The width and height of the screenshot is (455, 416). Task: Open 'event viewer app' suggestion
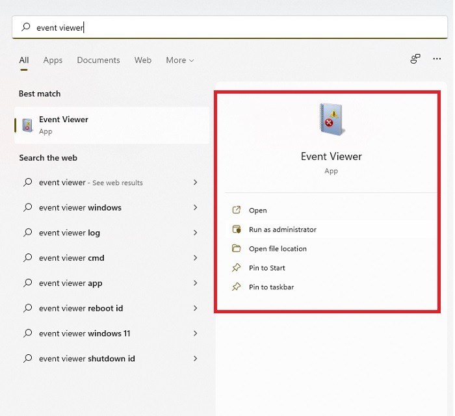click(112, 283)
